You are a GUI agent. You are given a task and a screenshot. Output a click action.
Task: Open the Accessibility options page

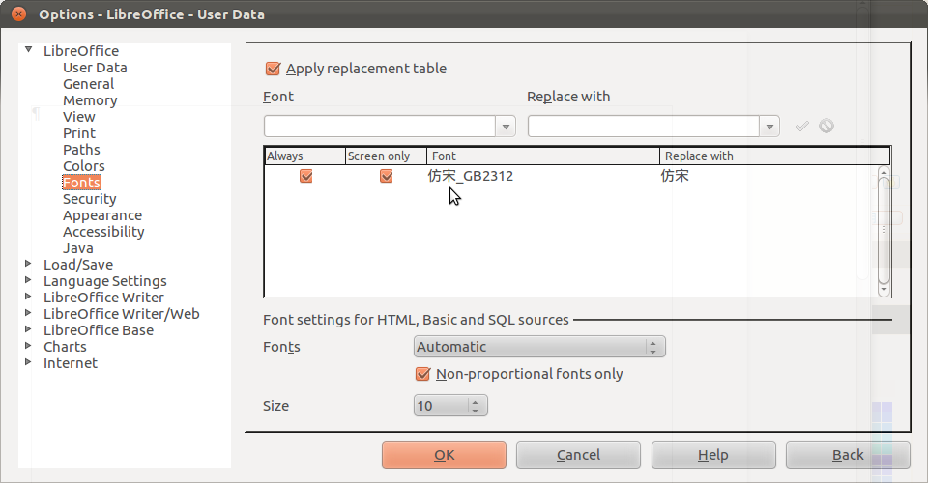[x=103, y=232]
